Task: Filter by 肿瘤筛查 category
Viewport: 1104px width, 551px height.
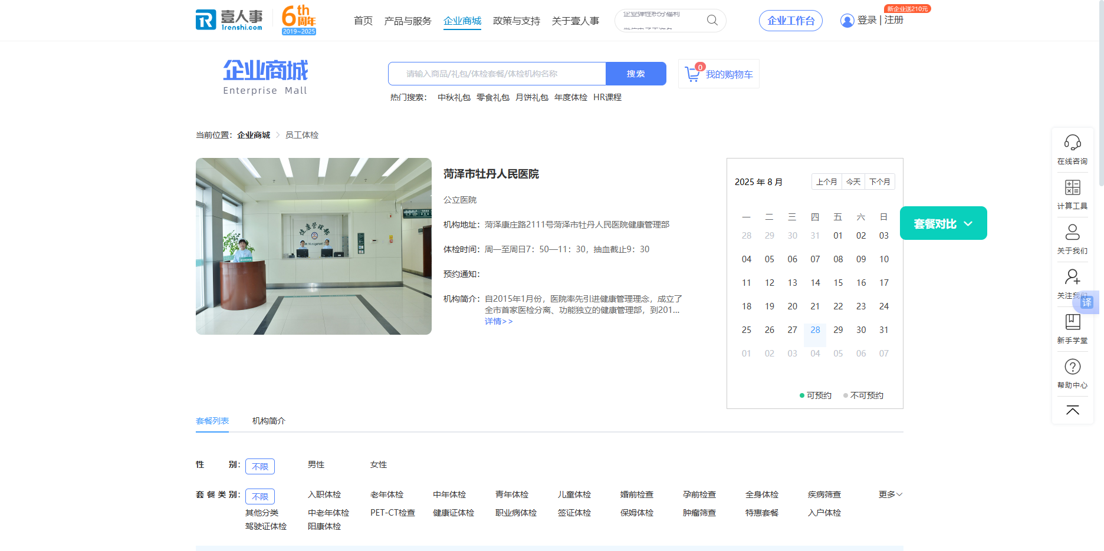Action: 699,513
